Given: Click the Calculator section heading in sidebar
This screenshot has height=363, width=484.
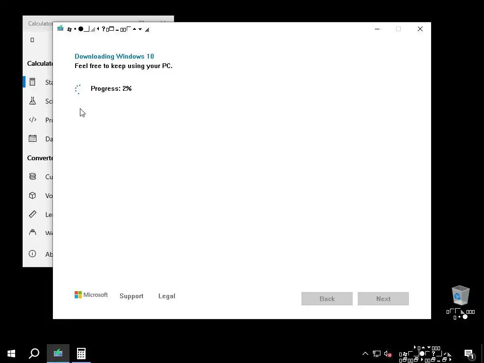Looking at the screenshot, I should 40,63.
